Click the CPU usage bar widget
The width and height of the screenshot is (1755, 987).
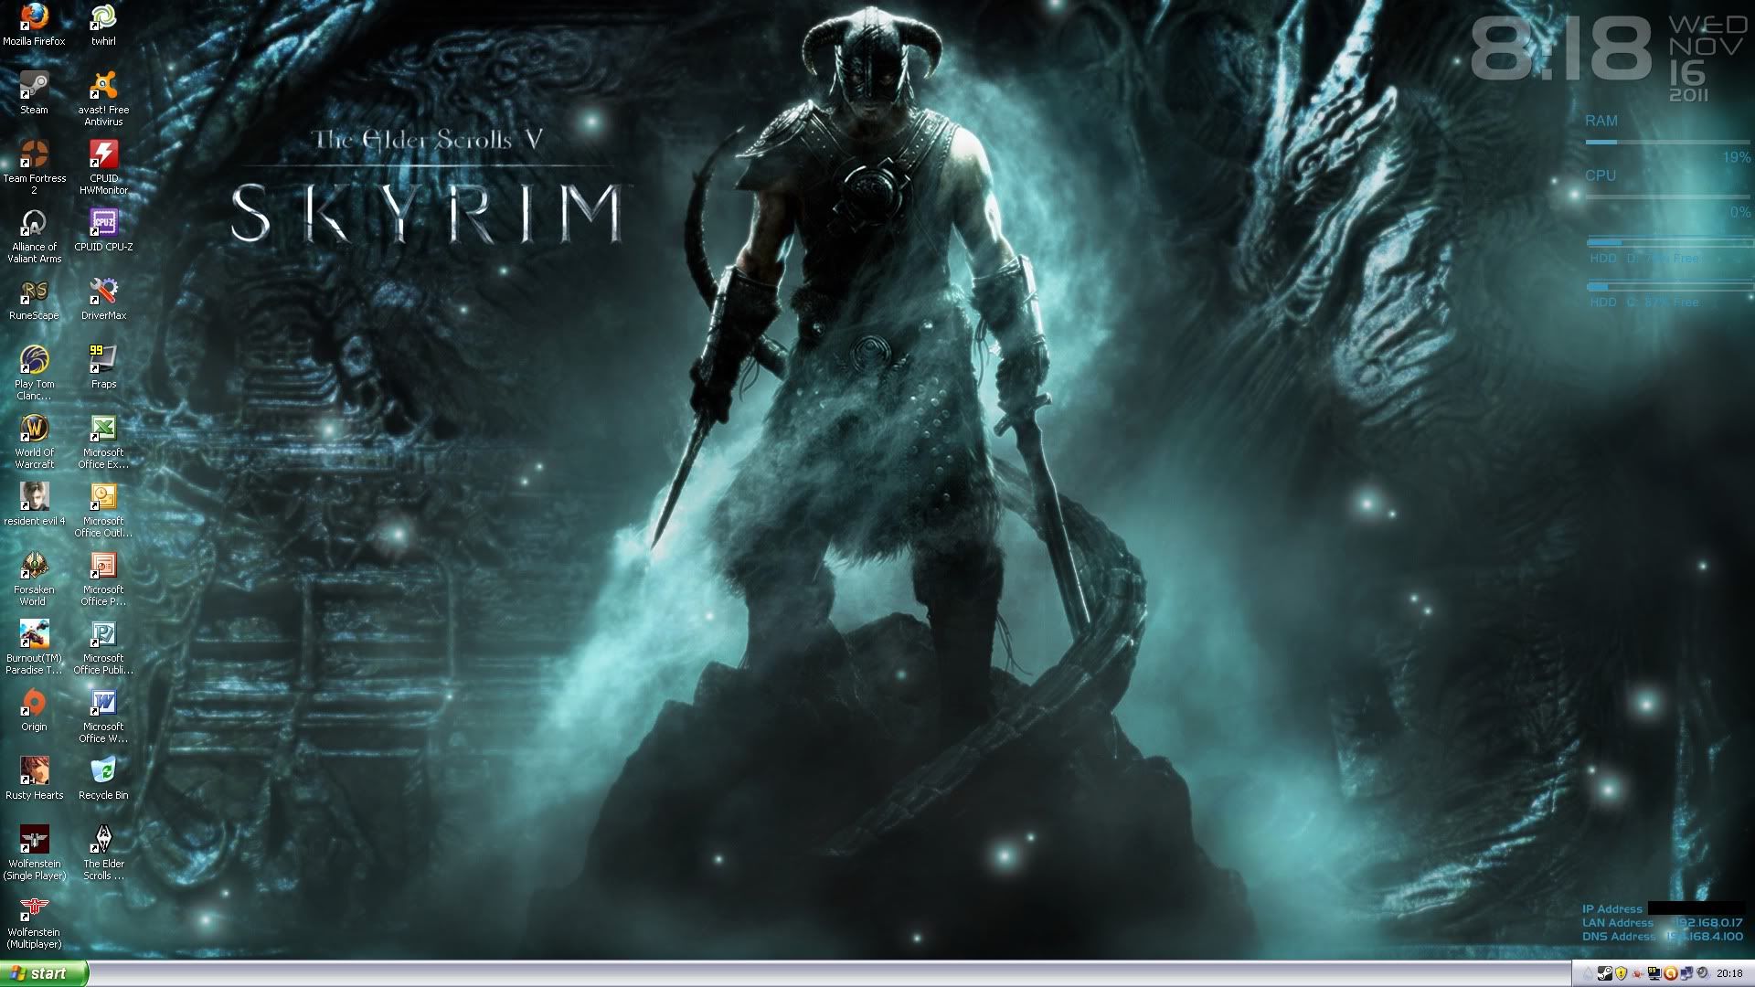click(1668, 196)
